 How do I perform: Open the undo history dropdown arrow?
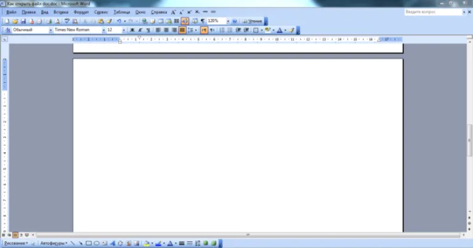tap(124, 21)
